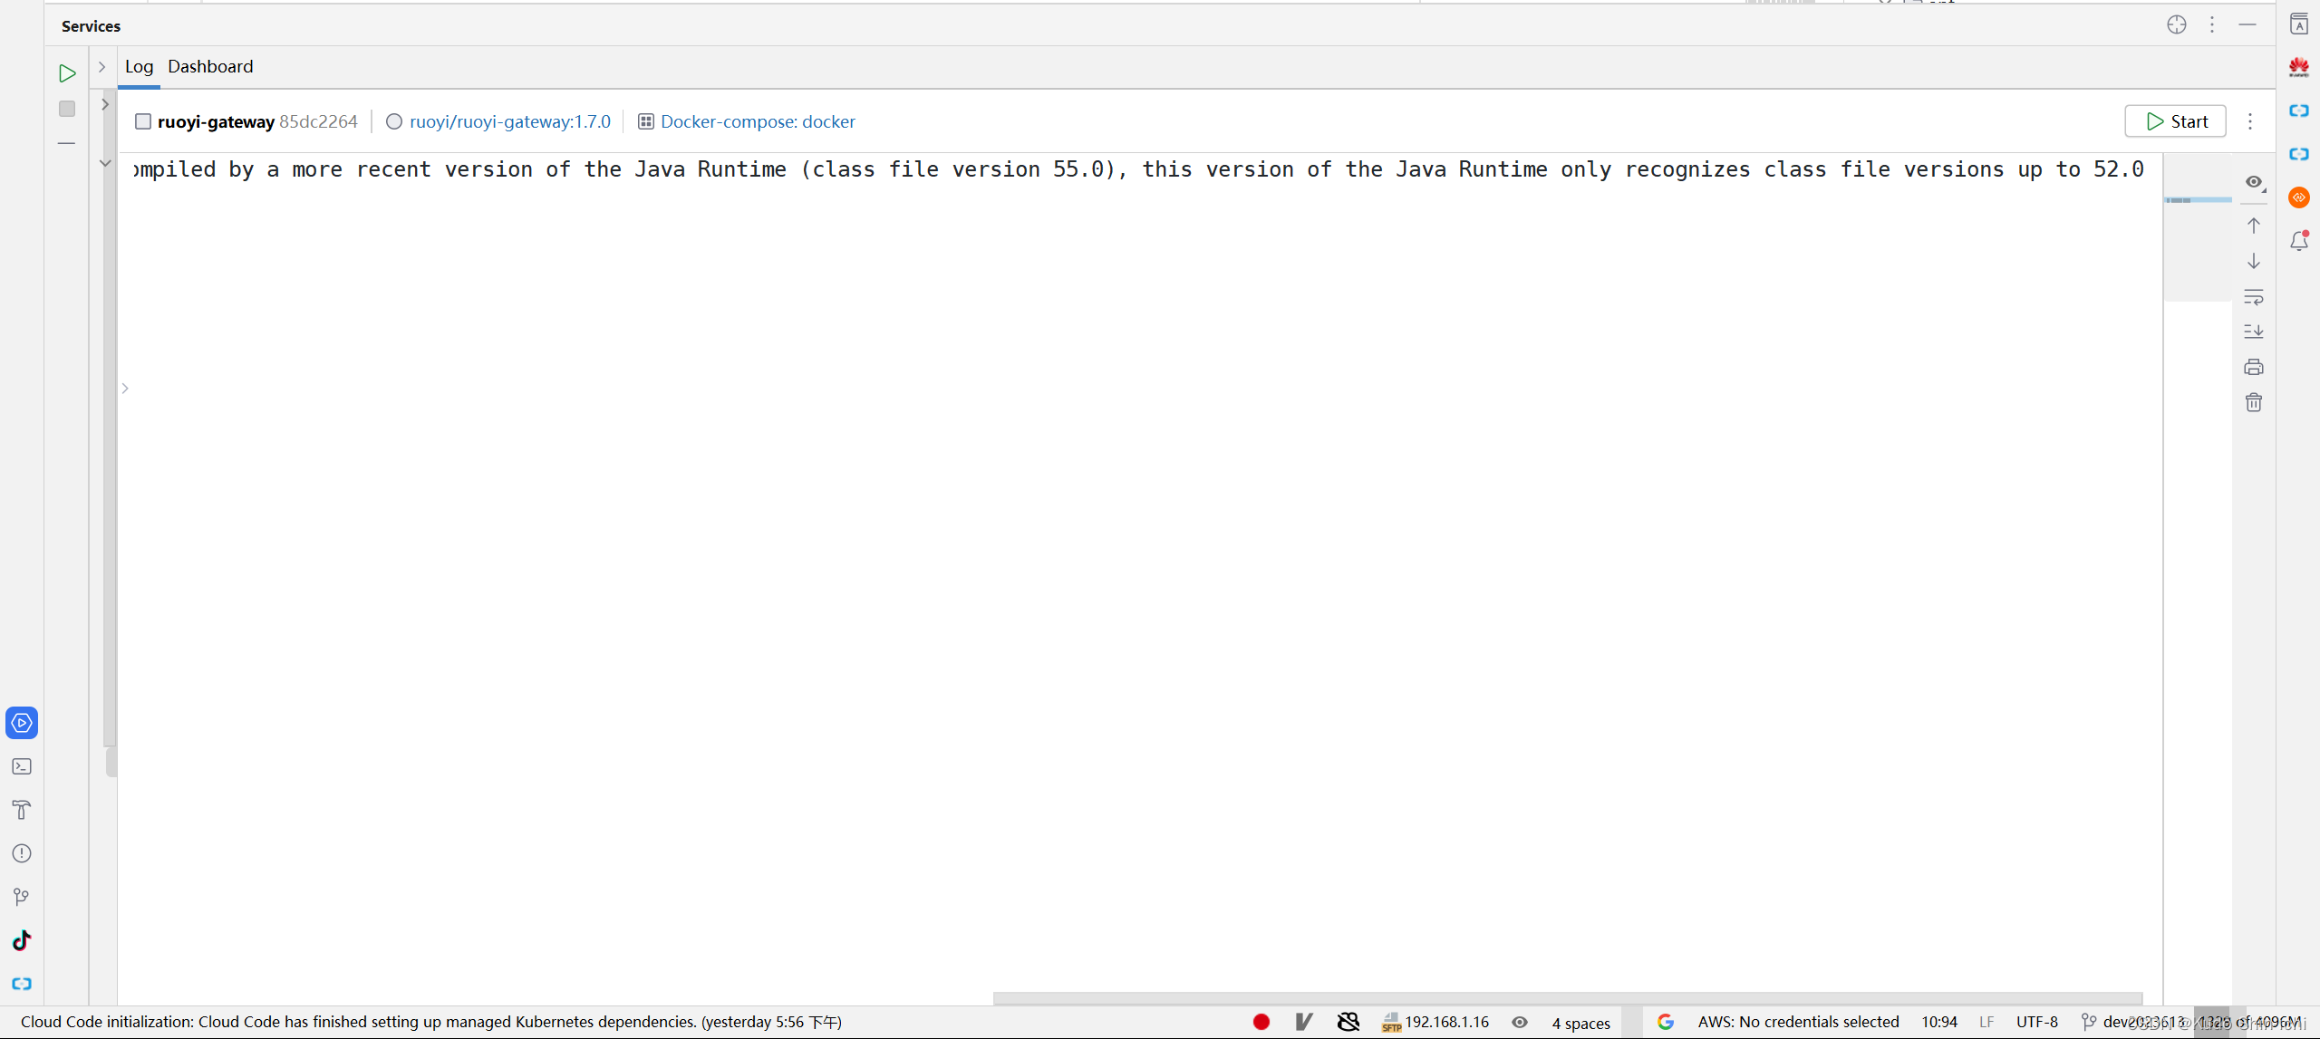This screenshot has width=2320, height=1039.
Task: Click the collapse dash icon under Stop
Action: [67, 143]
